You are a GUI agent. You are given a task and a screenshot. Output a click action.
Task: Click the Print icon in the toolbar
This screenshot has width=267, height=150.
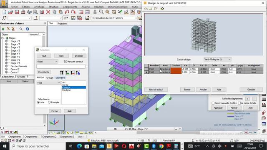[23, 12]
